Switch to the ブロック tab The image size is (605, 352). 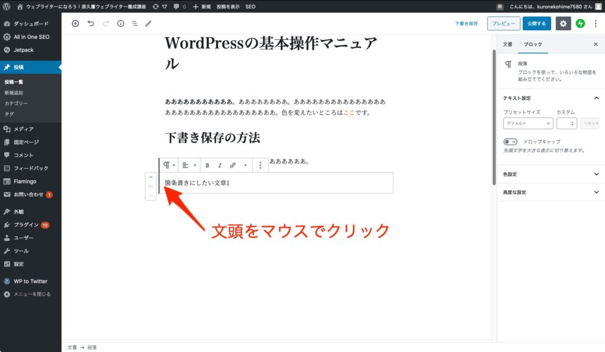coord(533,44)
